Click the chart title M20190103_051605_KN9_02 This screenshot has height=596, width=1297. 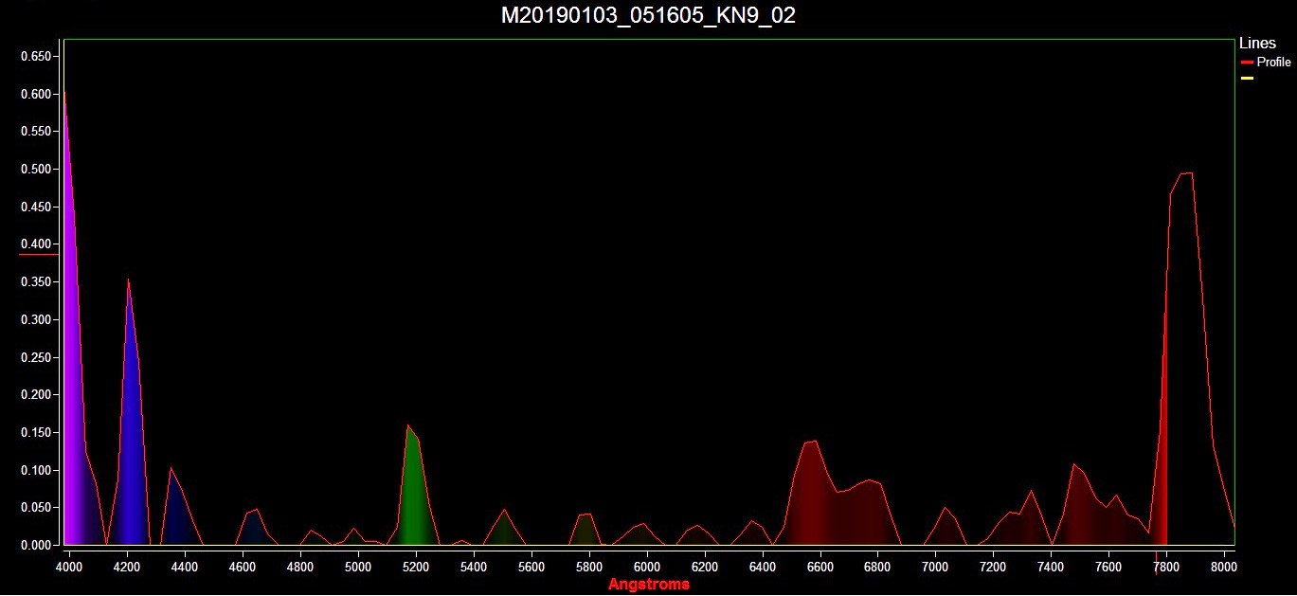(x=648, y=16)
